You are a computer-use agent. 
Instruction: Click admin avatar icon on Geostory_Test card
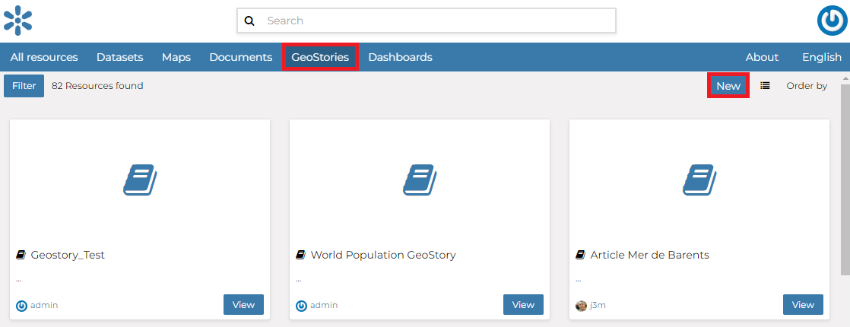click(x=22, y=305)
